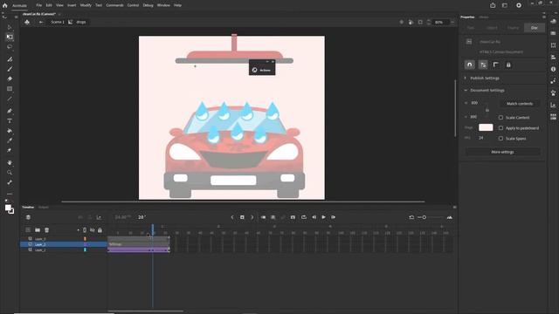Image resolution: width=559 pixels, height=314 pixels.
Task: Click the FPS value field
Action: tap(481, 138)
